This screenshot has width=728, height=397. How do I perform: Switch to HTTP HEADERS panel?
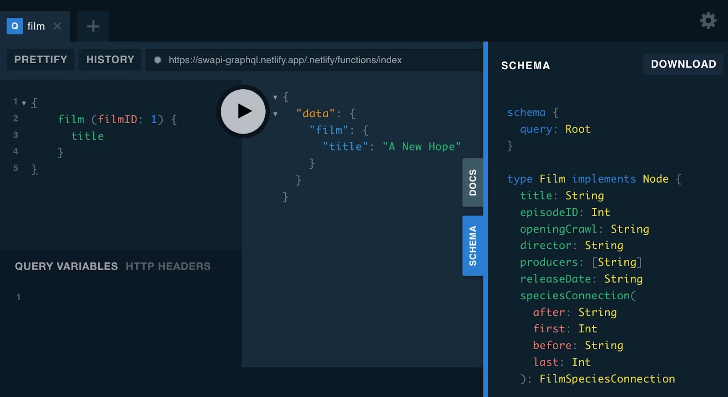[x=168, y=266]
